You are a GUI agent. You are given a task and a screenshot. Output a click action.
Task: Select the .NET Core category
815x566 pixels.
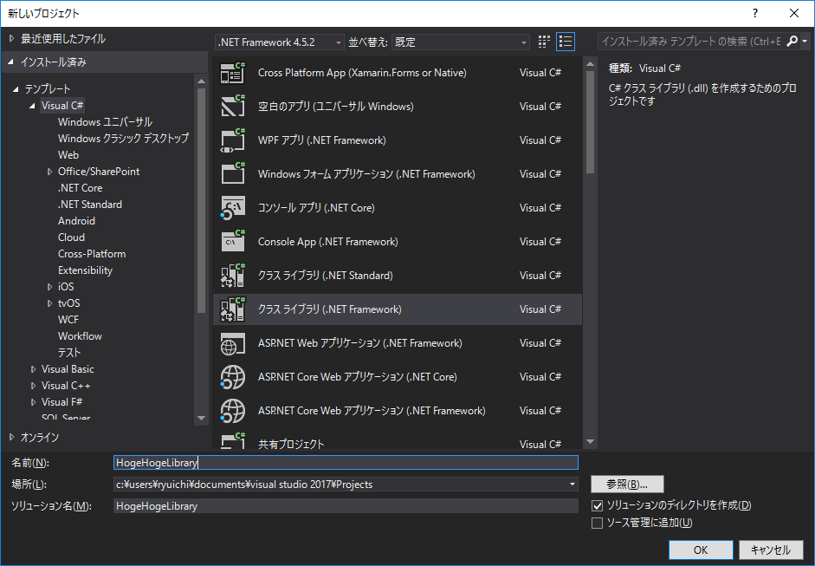point(80,188)
